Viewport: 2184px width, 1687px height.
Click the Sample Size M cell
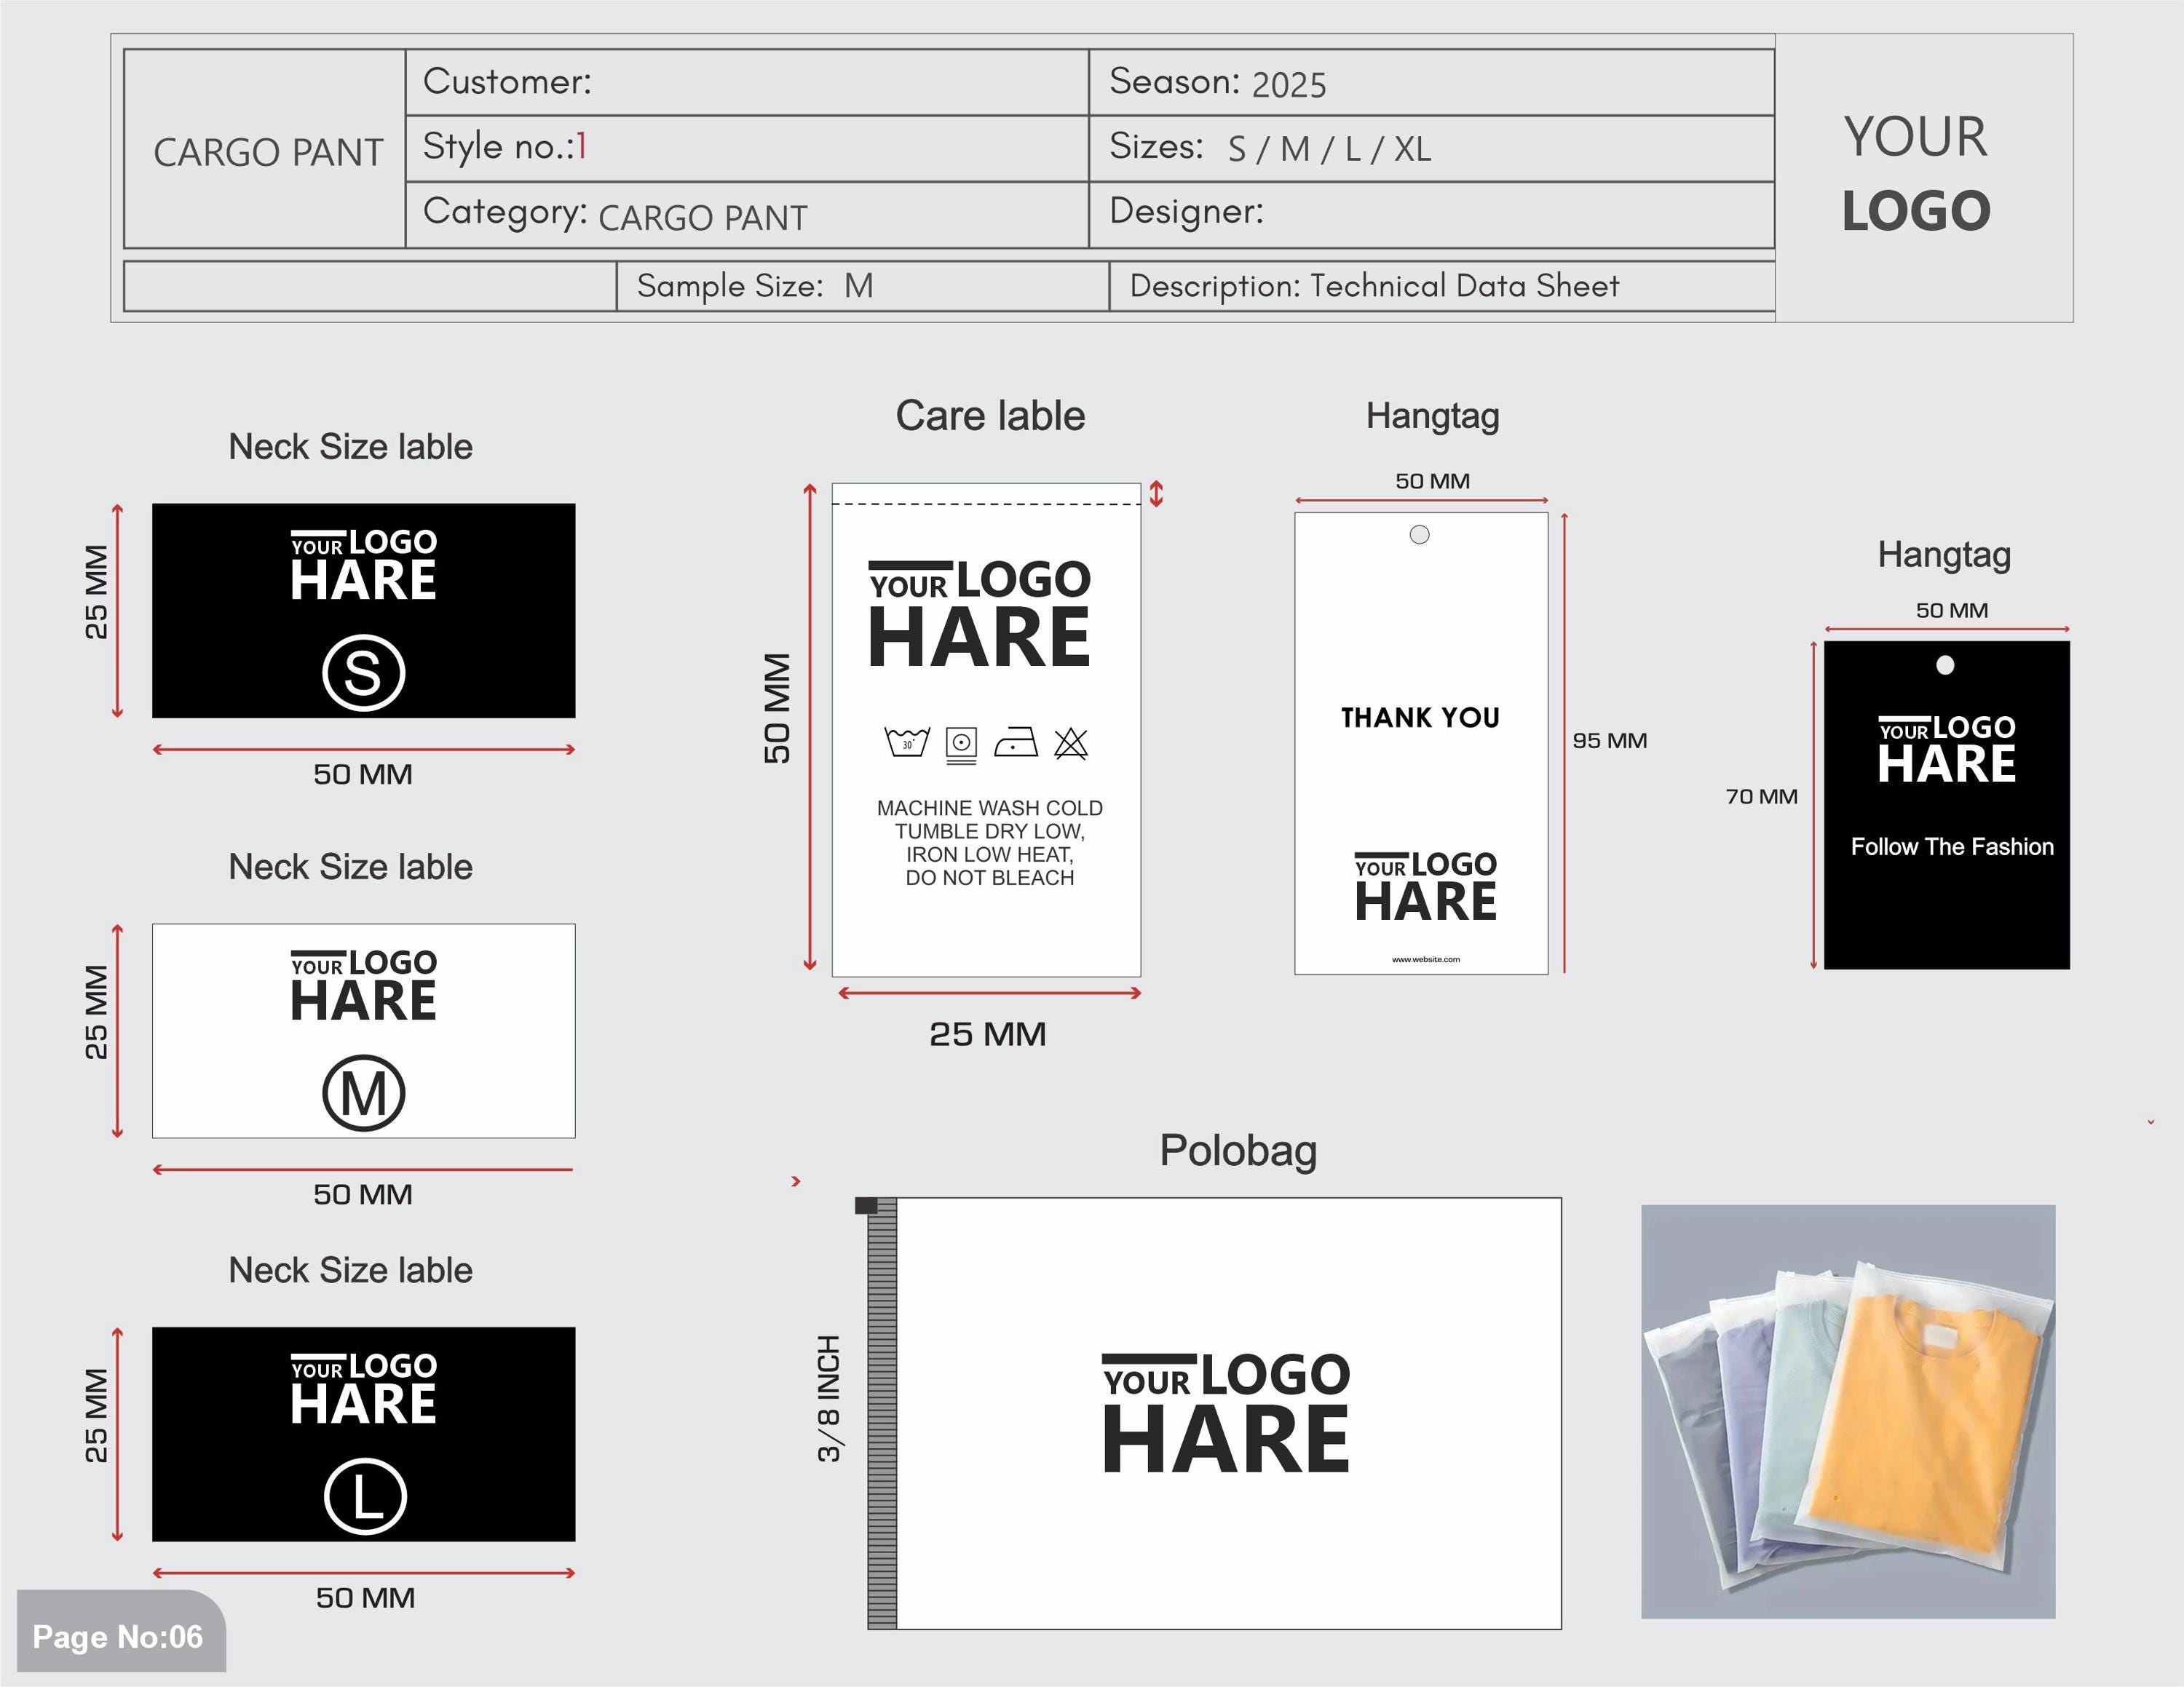[863, 287]
